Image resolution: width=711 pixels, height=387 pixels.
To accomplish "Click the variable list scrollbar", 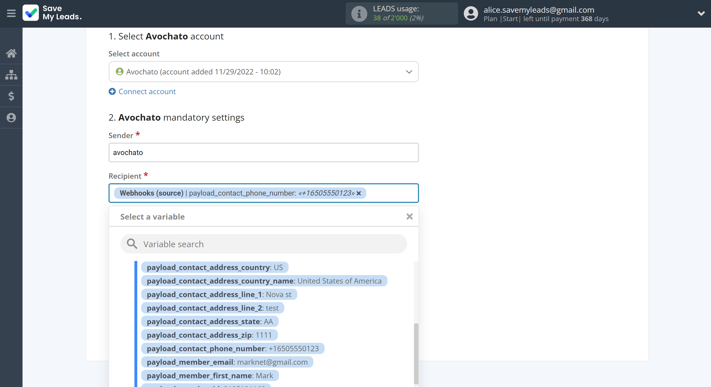I will click(x=416, y=354).
